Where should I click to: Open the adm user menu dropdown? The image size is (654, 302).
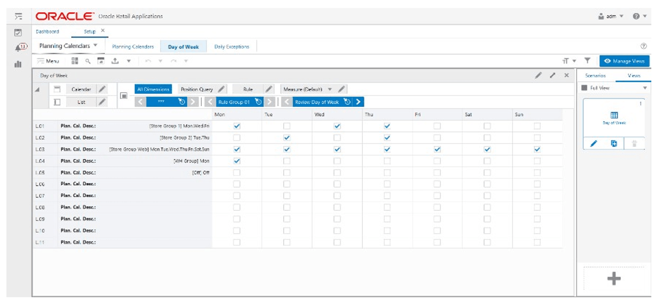(x=611, y=17)
